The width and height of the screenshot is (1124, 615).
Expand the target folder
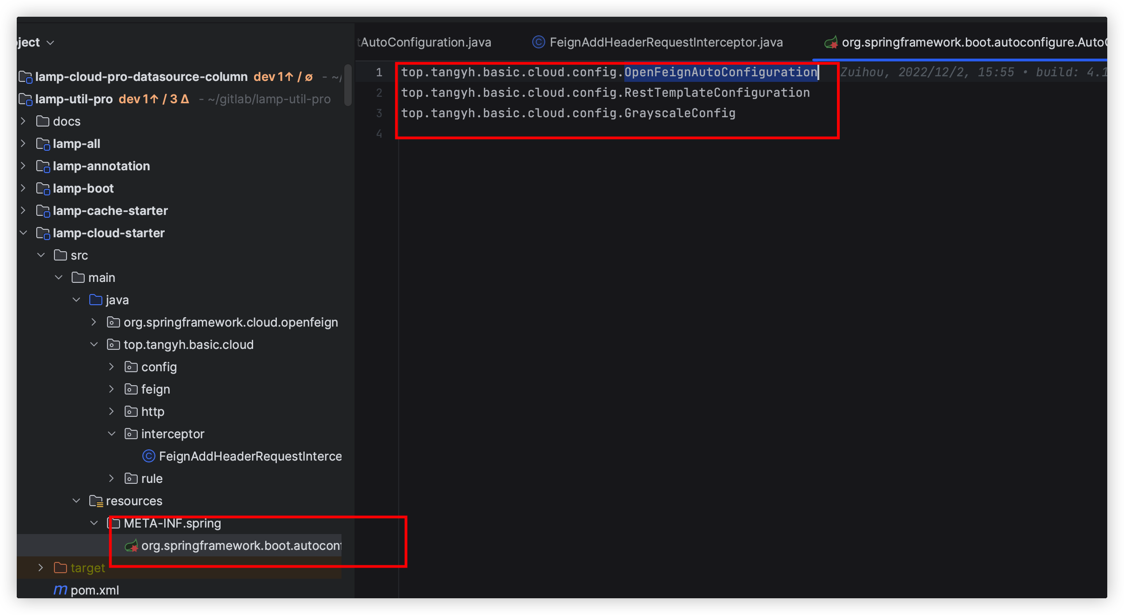tap(41, 568)
